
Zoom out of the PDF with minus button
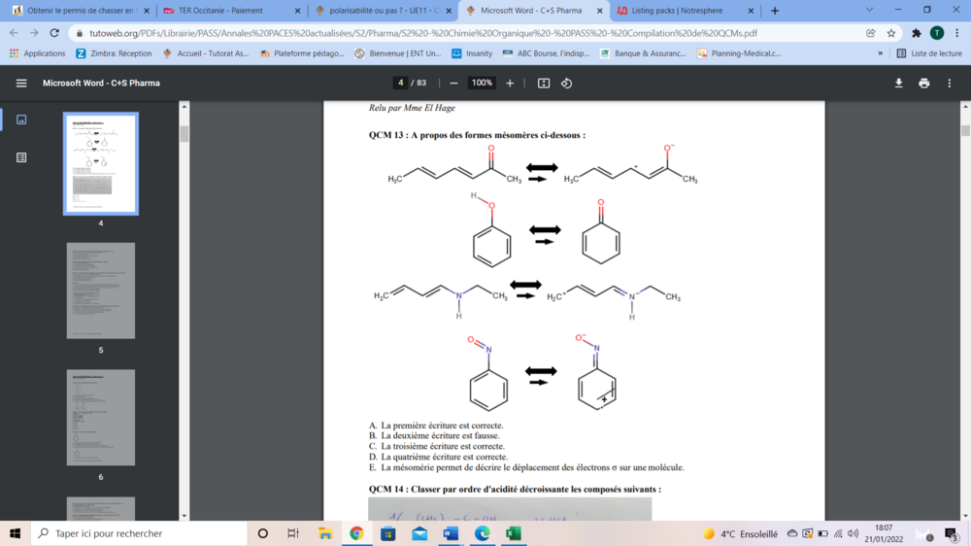click(x=453, y=83)
